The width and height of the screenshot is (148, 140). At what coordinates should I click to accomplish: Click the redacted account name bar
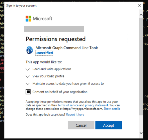click(54, 29)
